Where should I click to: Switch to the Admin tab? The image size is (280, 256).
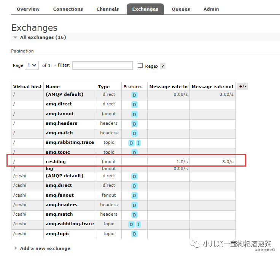211,9
